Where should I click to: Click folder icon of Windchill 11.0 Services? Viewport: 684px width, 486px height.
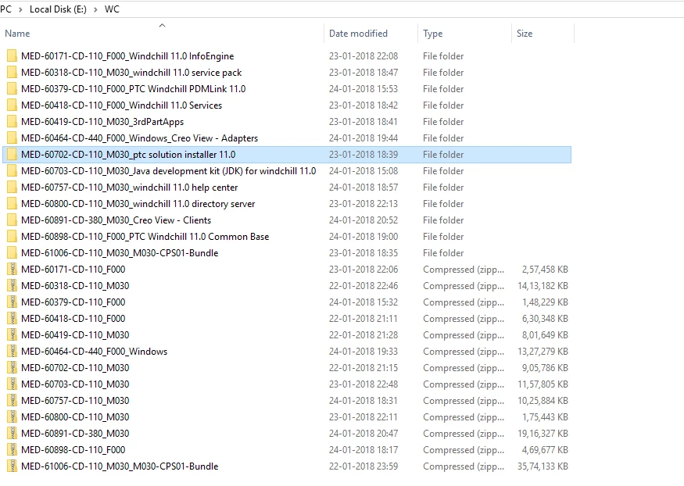click(x=12, y=105)
